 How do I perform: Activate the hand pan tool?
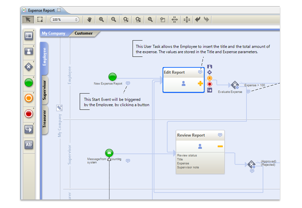click(89, 19)
